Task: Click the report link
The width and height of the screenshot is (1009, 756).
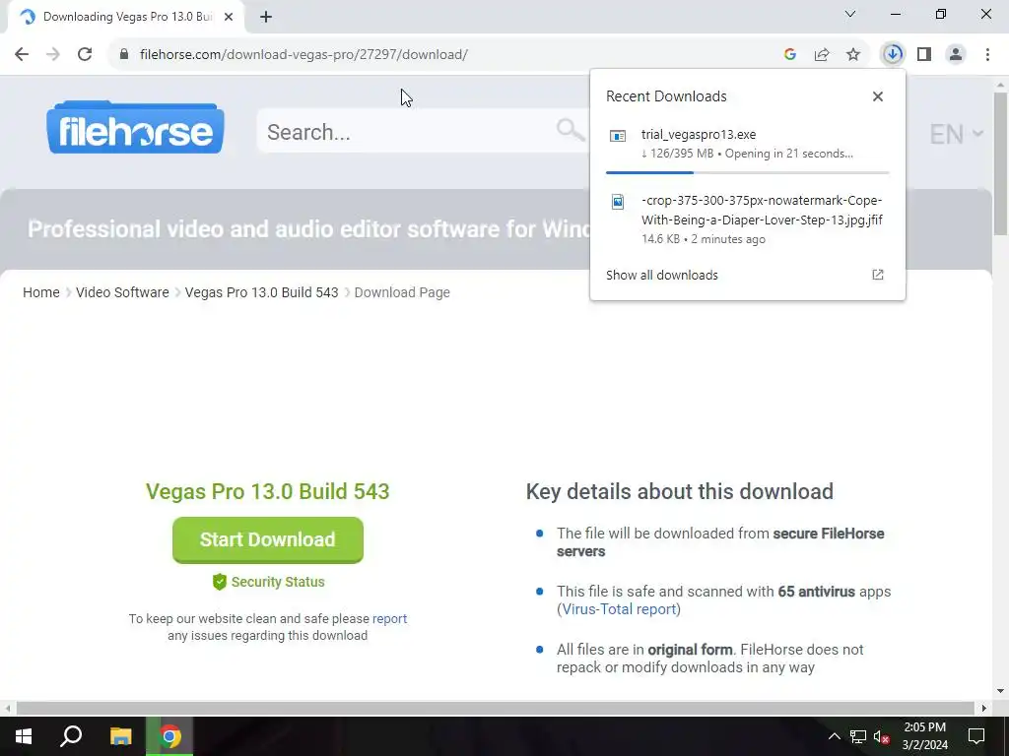Action: (389, 618)
